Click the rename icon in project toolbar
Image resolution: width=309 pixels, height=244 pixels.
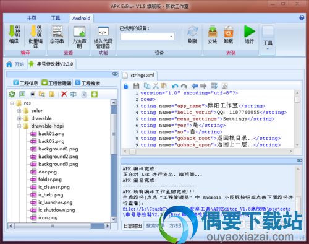point(73,94)
